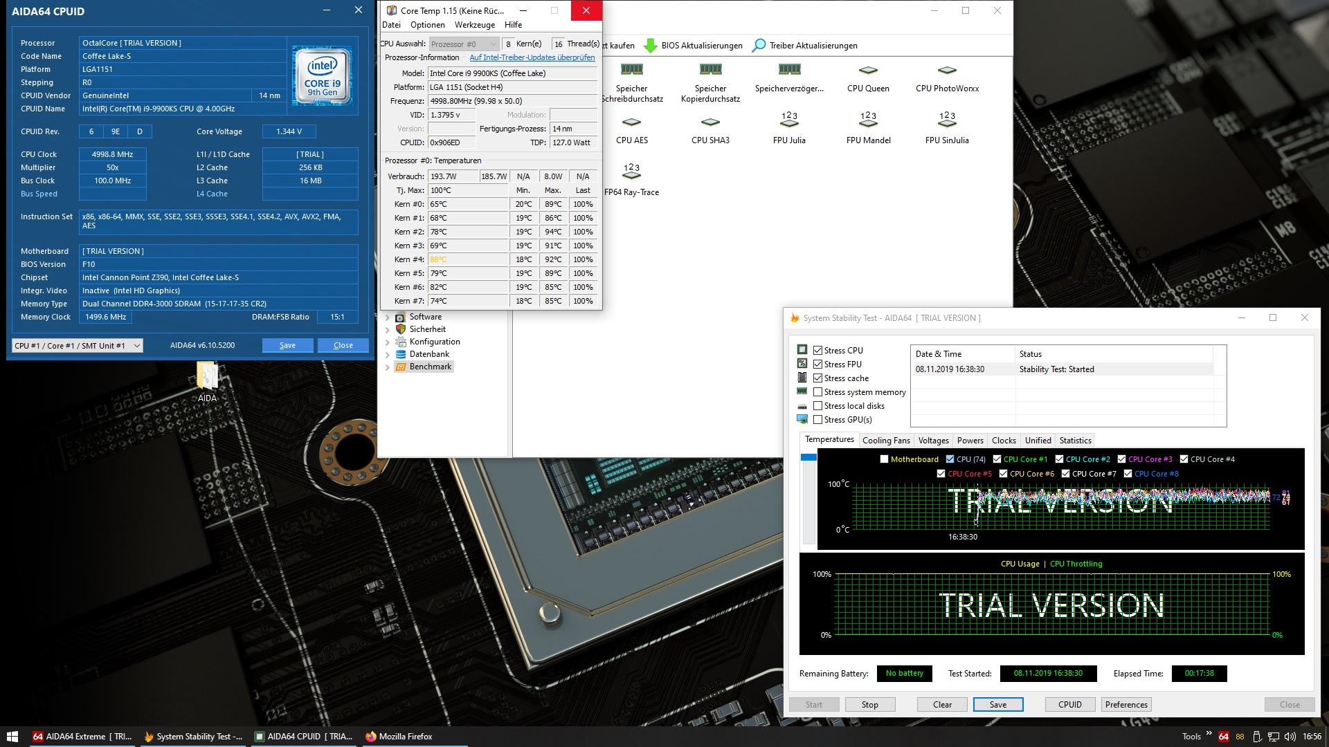Click Save in the AIDA64 CPUID window
Image resolution: width=1329 pixels, height=747 pixels.
point(287,345)
